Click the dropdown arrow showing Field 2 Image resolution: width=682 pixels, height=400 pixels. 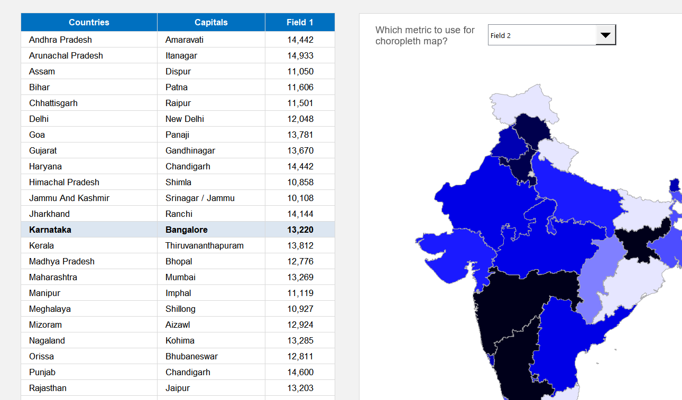pyautogui.click(x=605, y=34)
